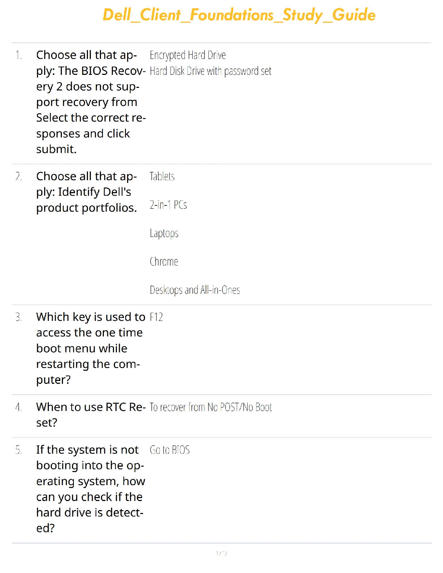Select 'Hard Disk Drive with password set'
The height and width of the screenshot is (573, 443).
pos(210,71)
